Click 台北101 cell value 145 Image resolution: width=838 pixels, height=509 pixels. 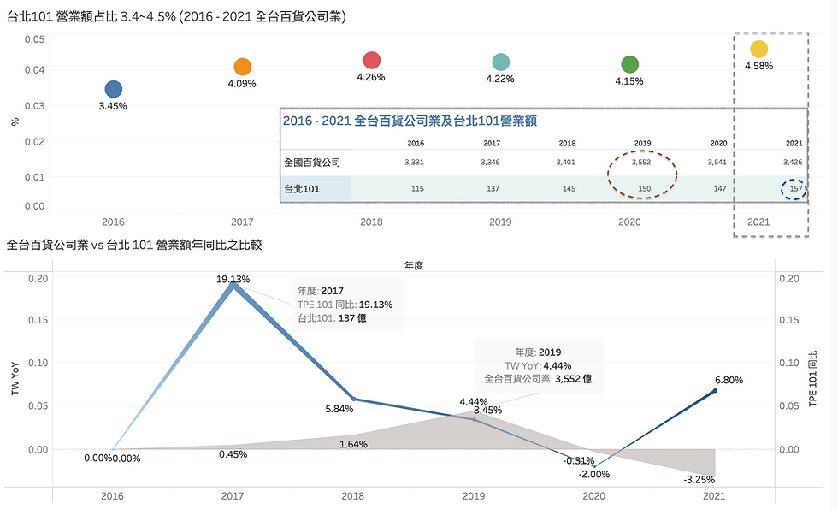569,189
